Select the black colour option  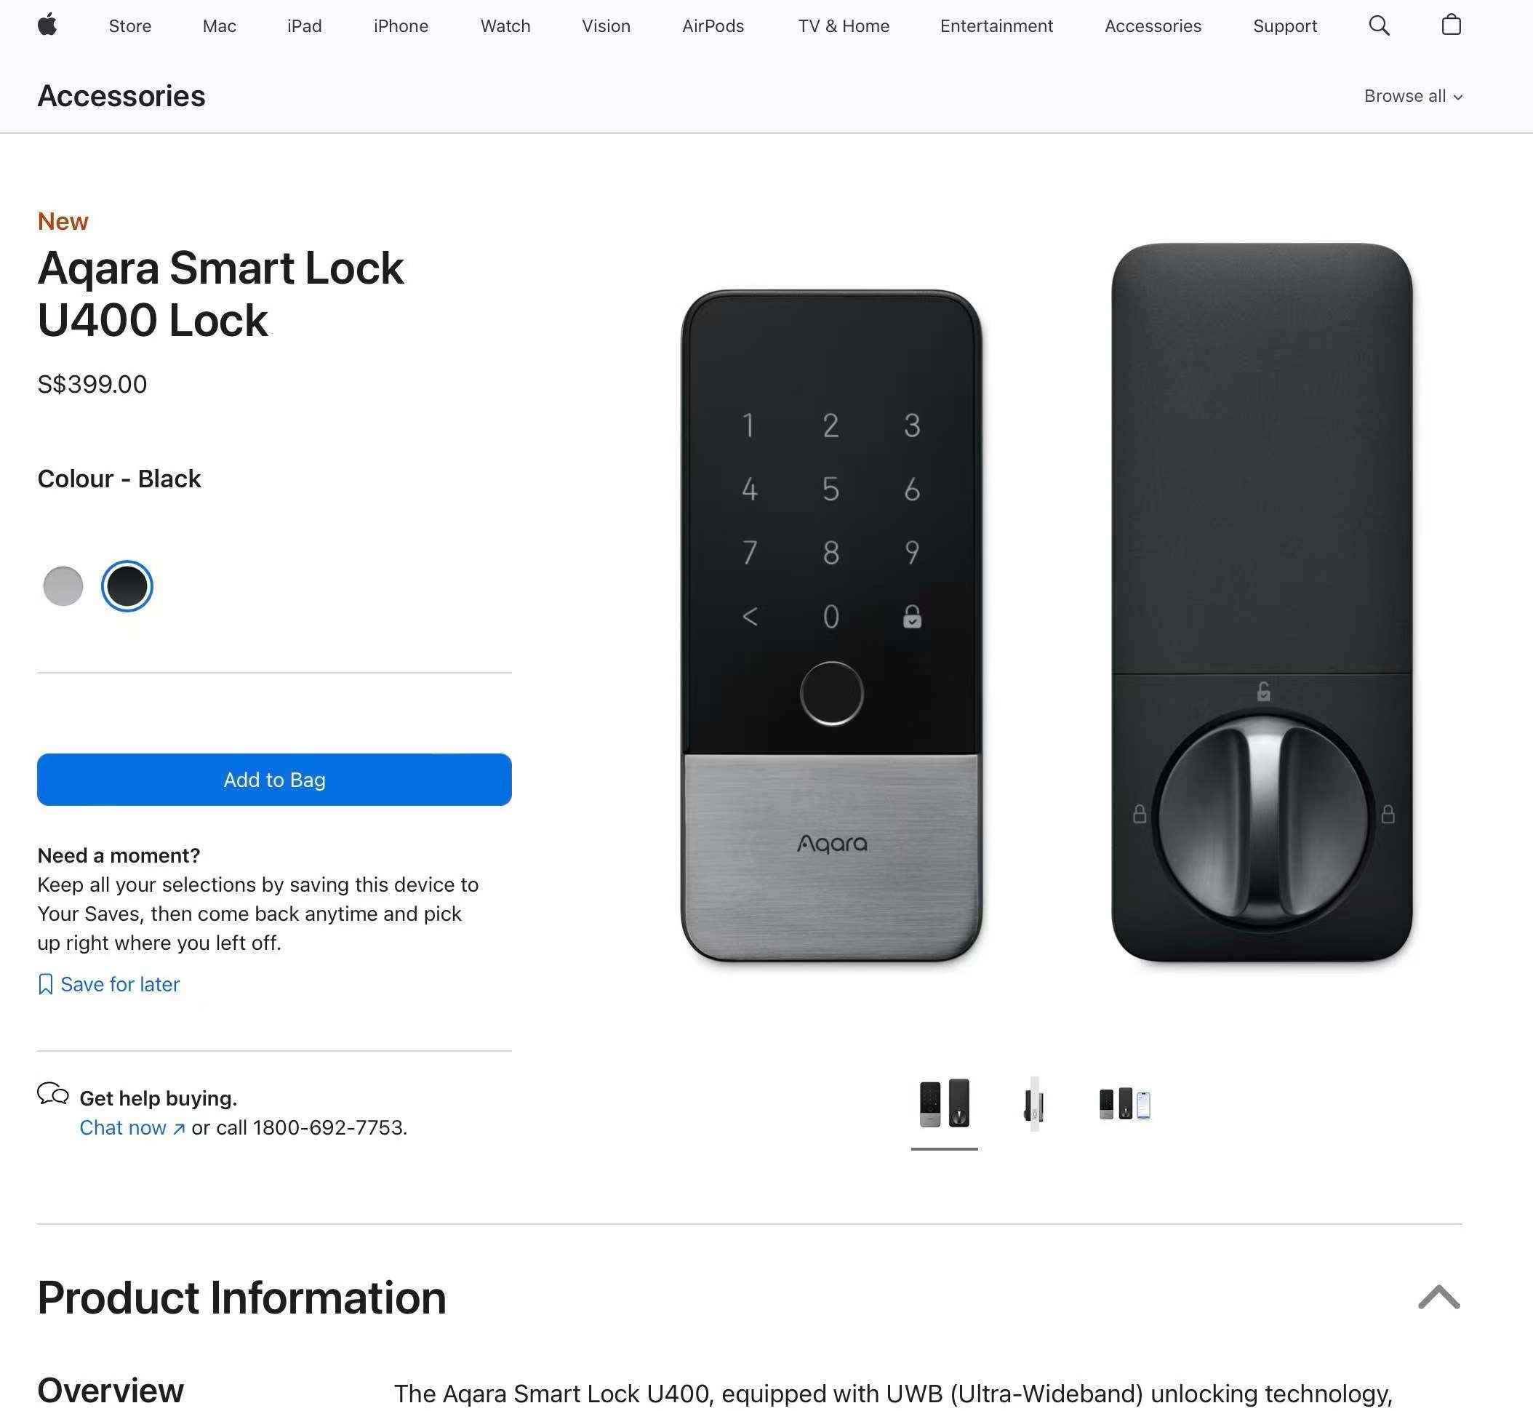tap(127, 586)
